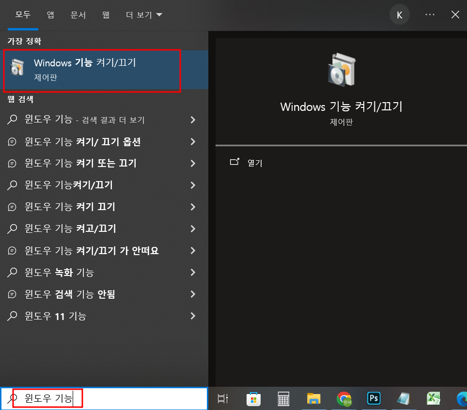Click the open-window icon next to 열기
The height and width of the screenshot is (410, 467).
pyautogui.click(x=234, y=162)
